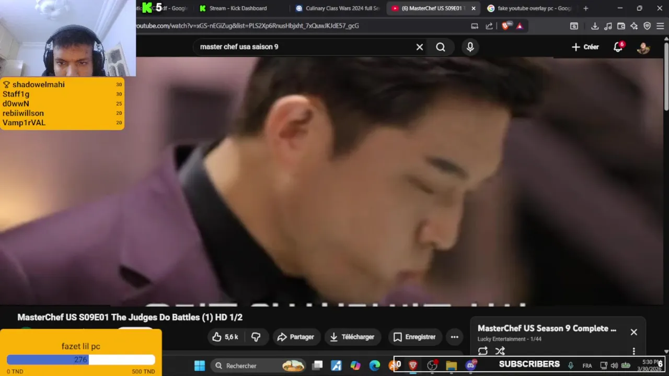Click the cast/install screen icon in address bar

[475, 26]
